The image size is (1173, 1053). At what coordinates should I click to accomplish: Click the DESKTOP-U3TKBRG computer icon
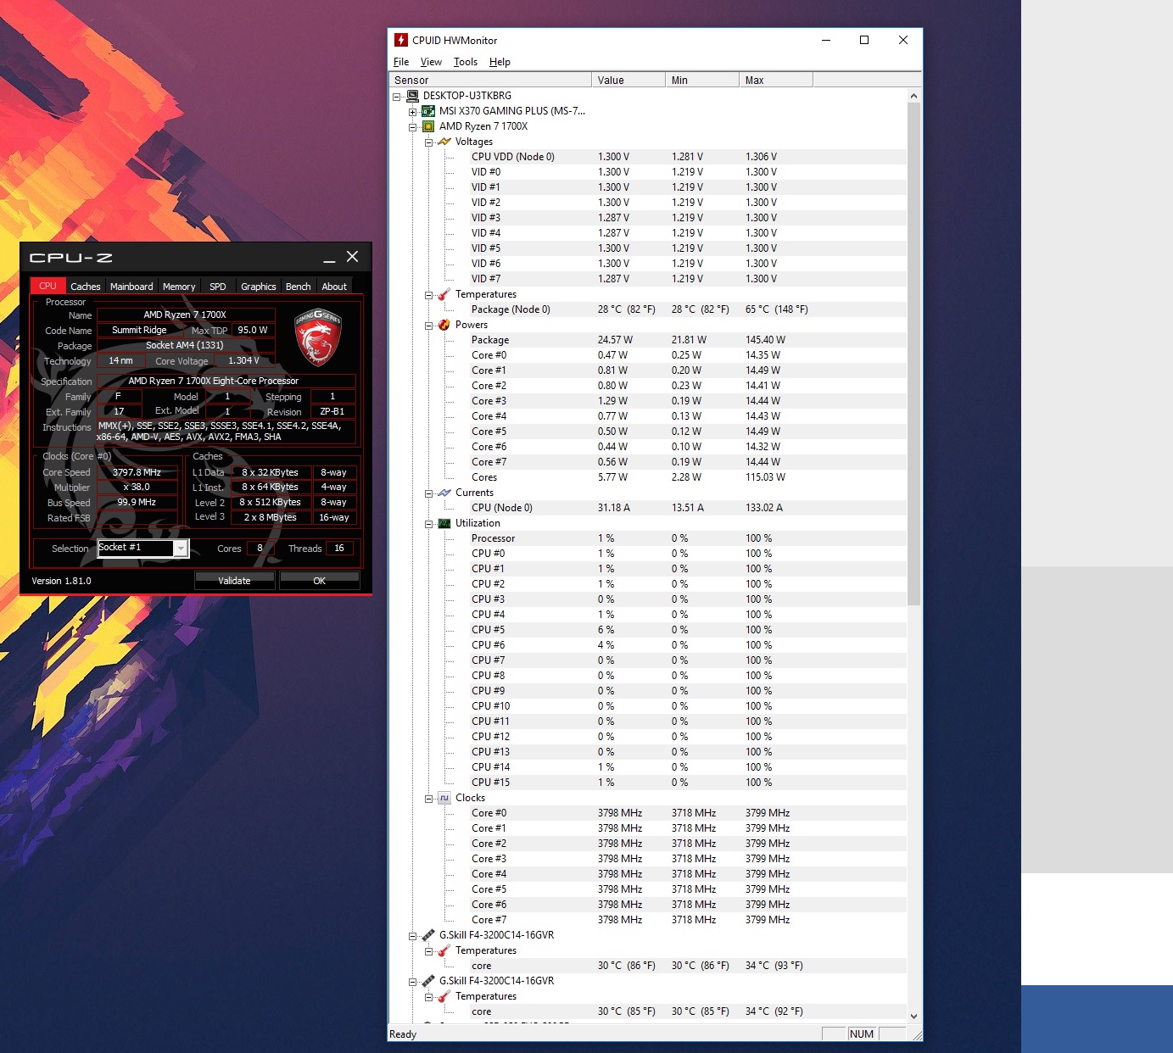(x=413, y=96)
